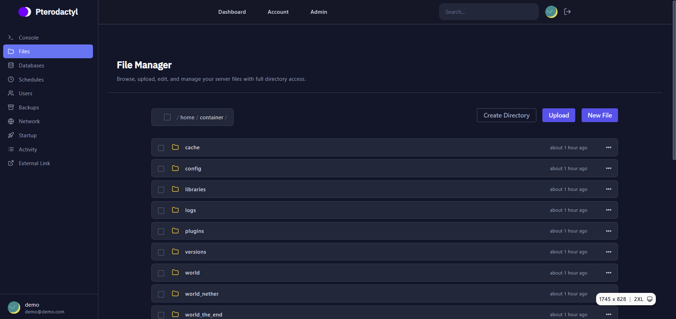Check the select-all checkbox above the file list
The height and width of the screenshot is (319, 676).
[x=167, y=117]
